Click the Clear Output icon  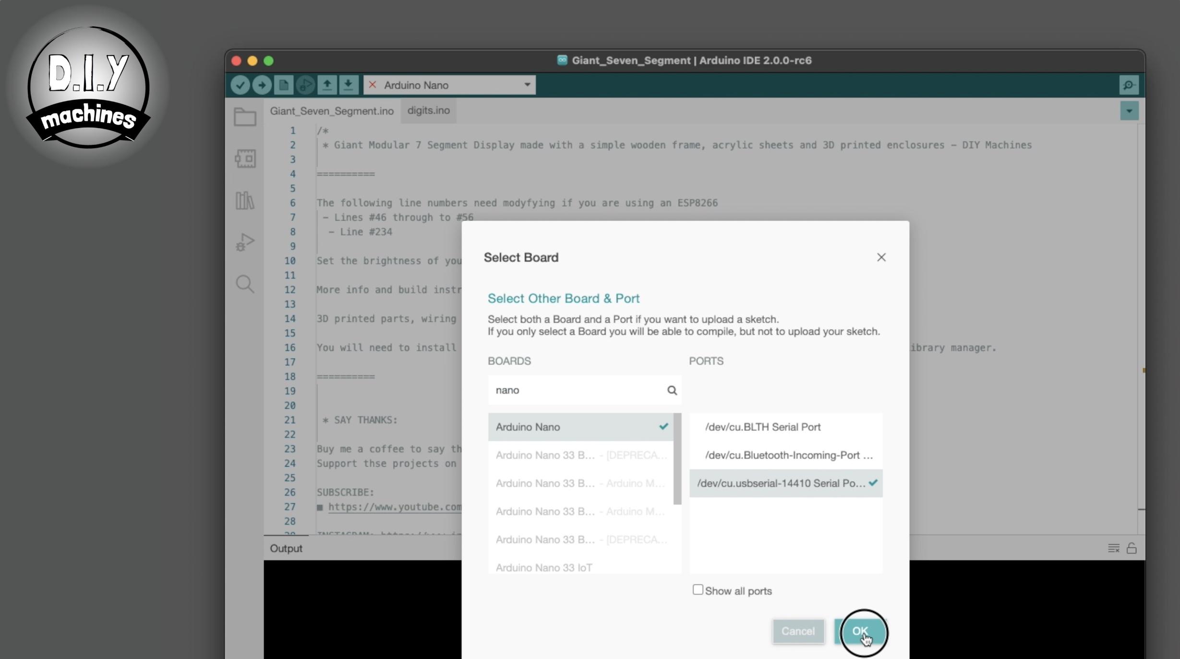(x=1113, y=548)
